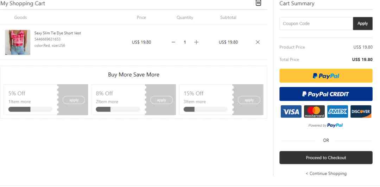380x187 pixels.
Task: Click Proceed to Checkout
Action: coord(326,158)
